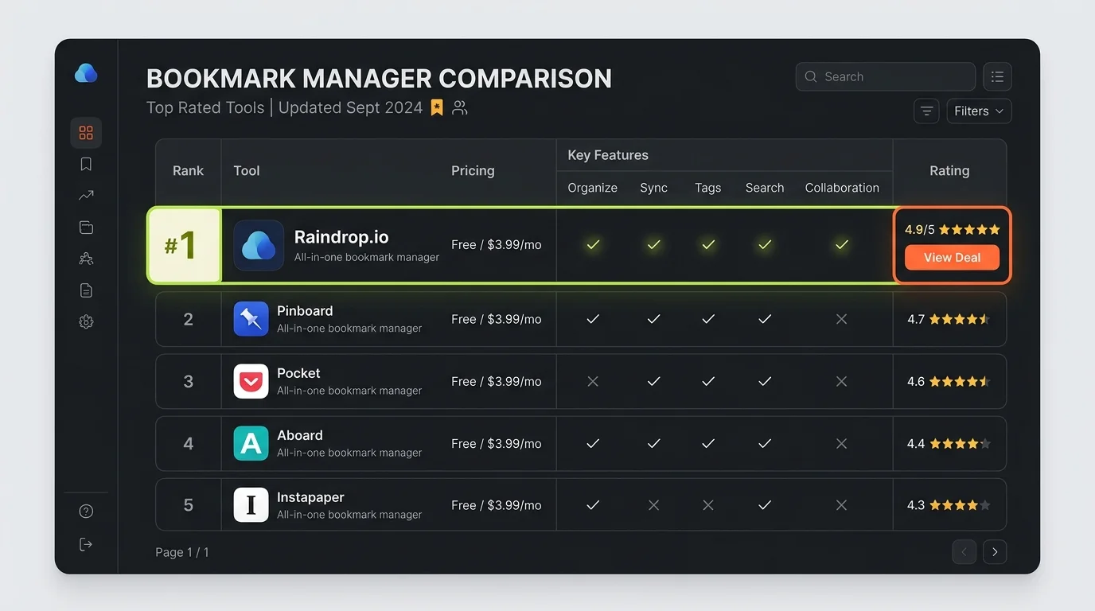
Task: Click the blue cloud logo in sidebar
Action: tap(86, 73)
